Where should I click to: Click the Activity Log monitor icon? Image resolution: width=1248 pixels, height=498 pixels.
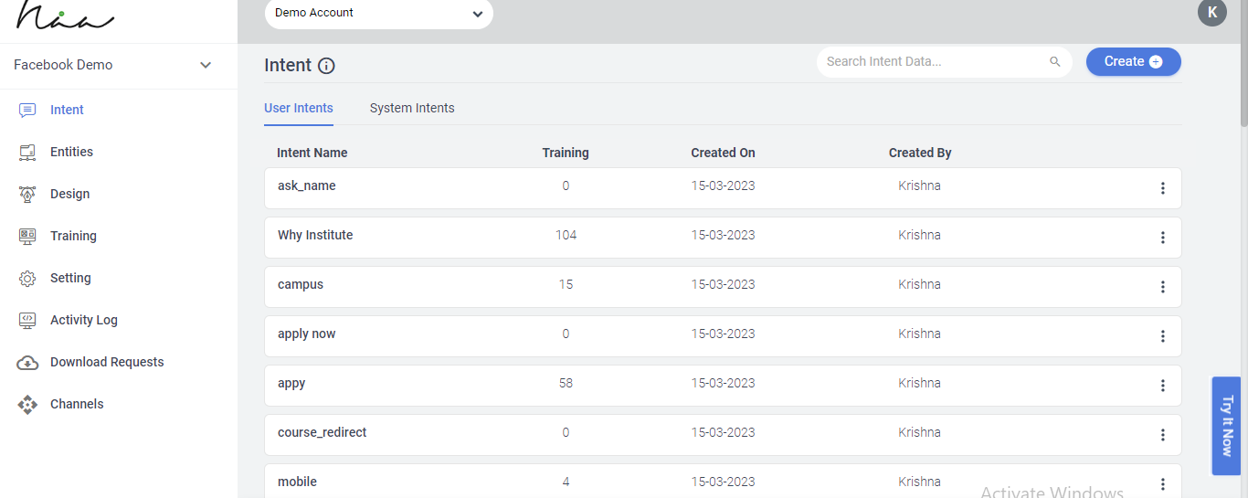(x=27, y=321)
